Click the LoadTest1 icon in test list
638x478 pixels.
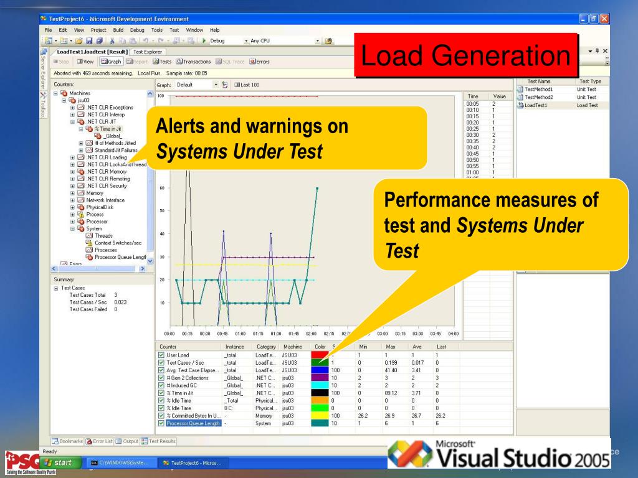(x=520, y=105)
